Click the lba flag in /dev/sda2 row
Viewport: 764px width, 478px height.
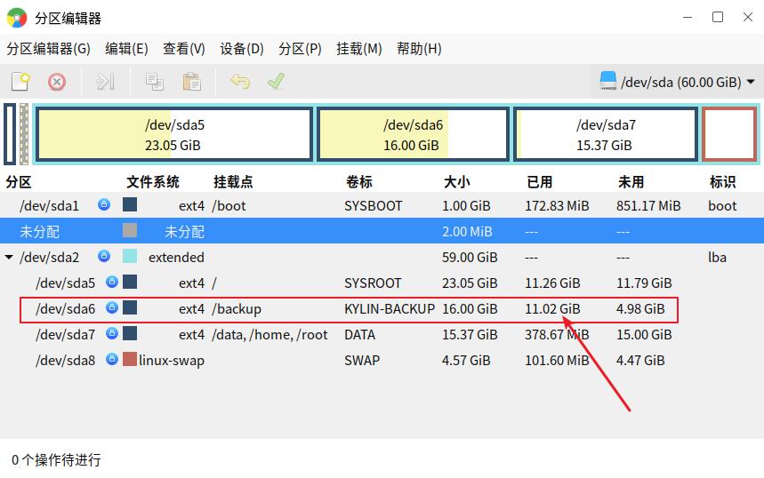717,258
